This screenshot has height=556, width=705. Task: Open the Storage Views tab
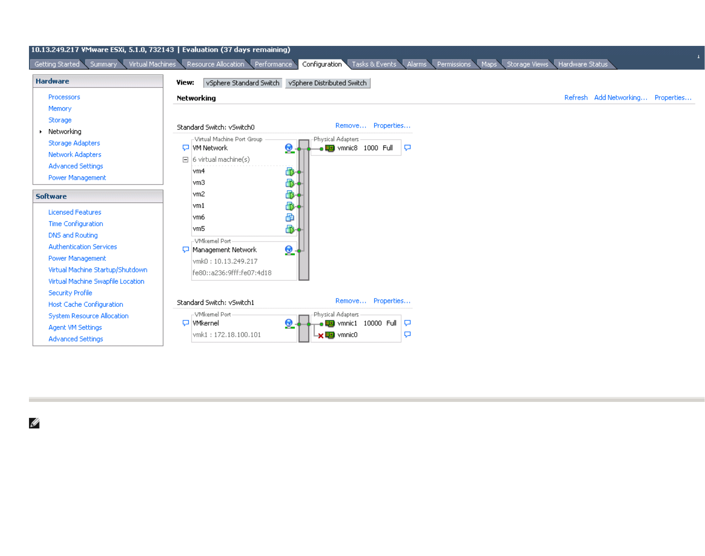(x=527, y=64)
